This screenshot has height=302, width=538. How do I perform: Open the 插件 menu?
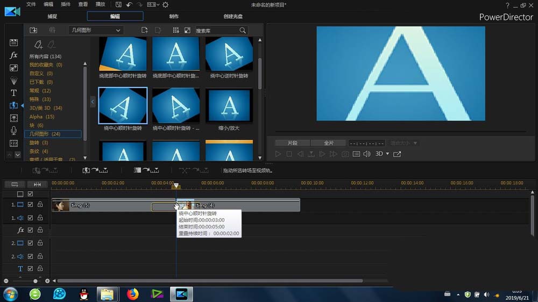(x=66, y=4)
